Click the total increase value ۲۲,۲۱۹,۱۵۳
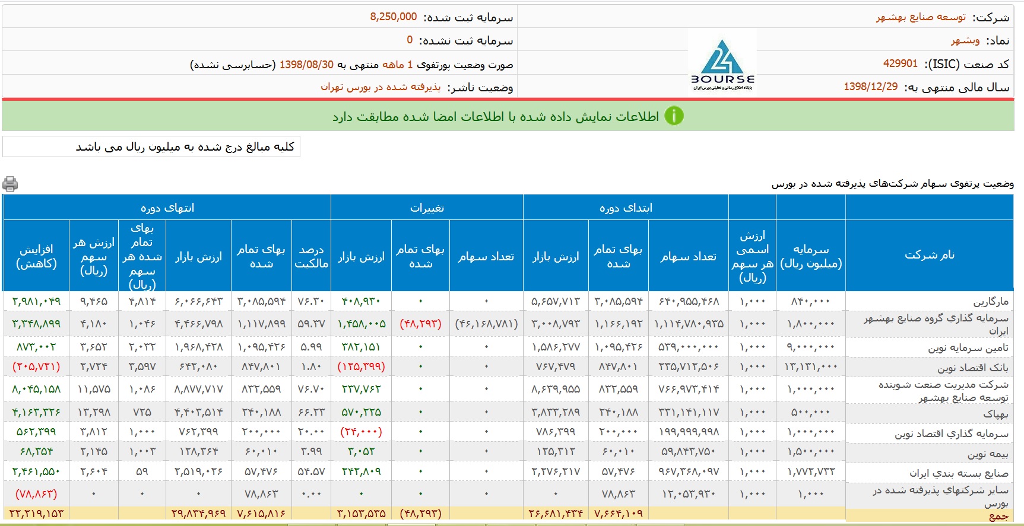 click(36, 513)
